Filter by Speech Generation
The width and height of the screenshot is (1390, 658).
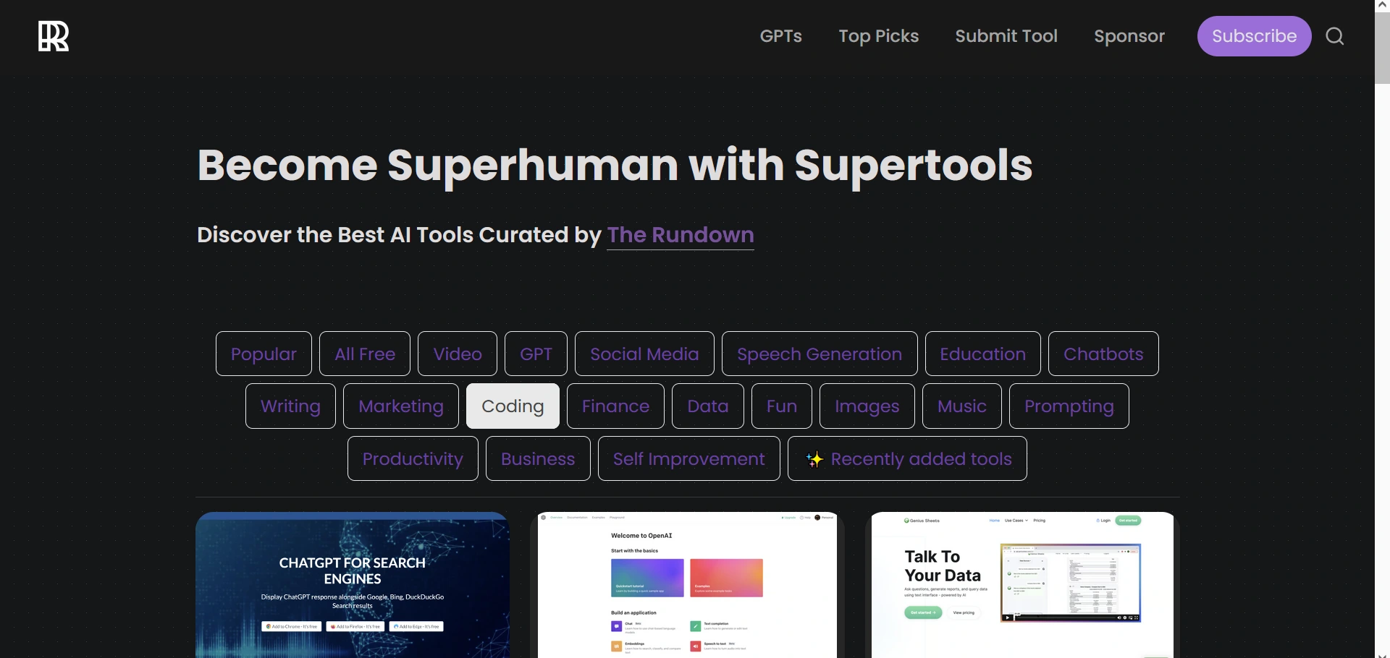click(820, 354)
